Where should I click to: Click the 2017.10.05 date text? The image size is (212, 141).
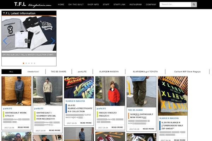72,123
